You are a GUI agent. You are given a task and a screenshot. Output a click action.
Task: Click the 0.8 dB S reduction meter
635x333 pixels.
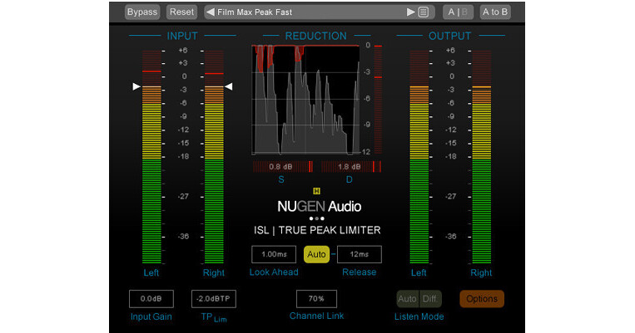click(x=283, y=166)
